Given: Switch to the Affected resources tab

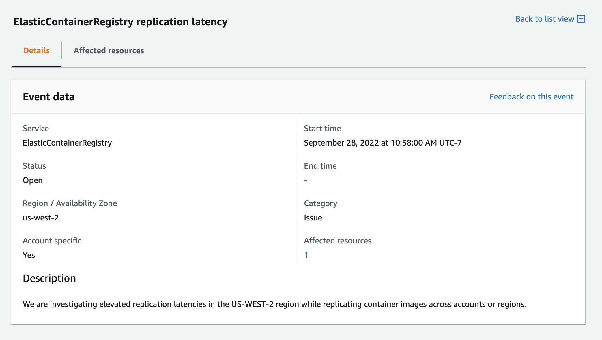Looking at the screenshot, I should 109,50.
